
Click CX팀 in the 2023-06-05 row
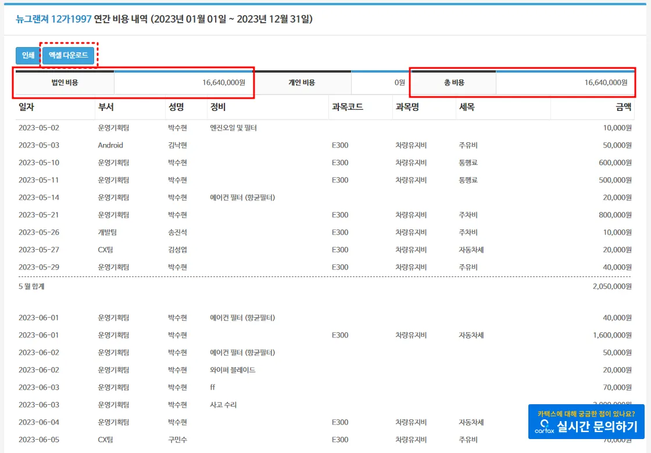pos(105,440)
